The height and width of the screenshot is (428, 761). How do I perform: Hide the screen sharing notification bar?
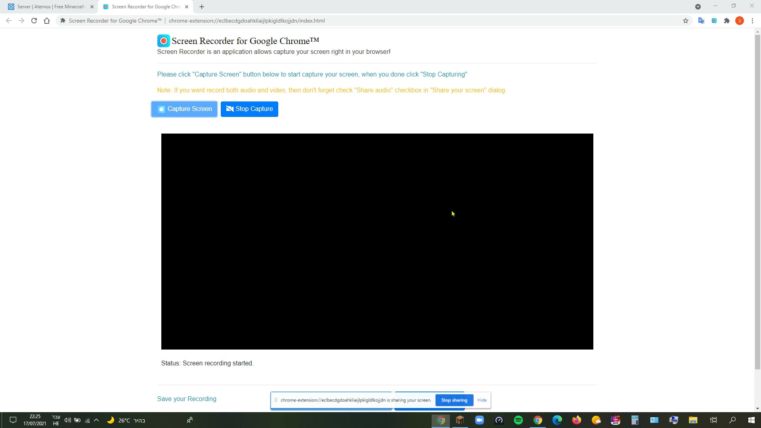click(482, 400)
